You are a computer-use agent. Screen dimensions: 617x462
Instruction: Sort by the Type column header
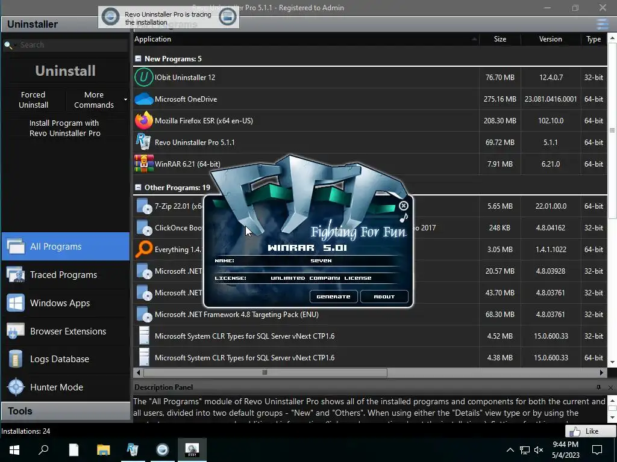594,39
